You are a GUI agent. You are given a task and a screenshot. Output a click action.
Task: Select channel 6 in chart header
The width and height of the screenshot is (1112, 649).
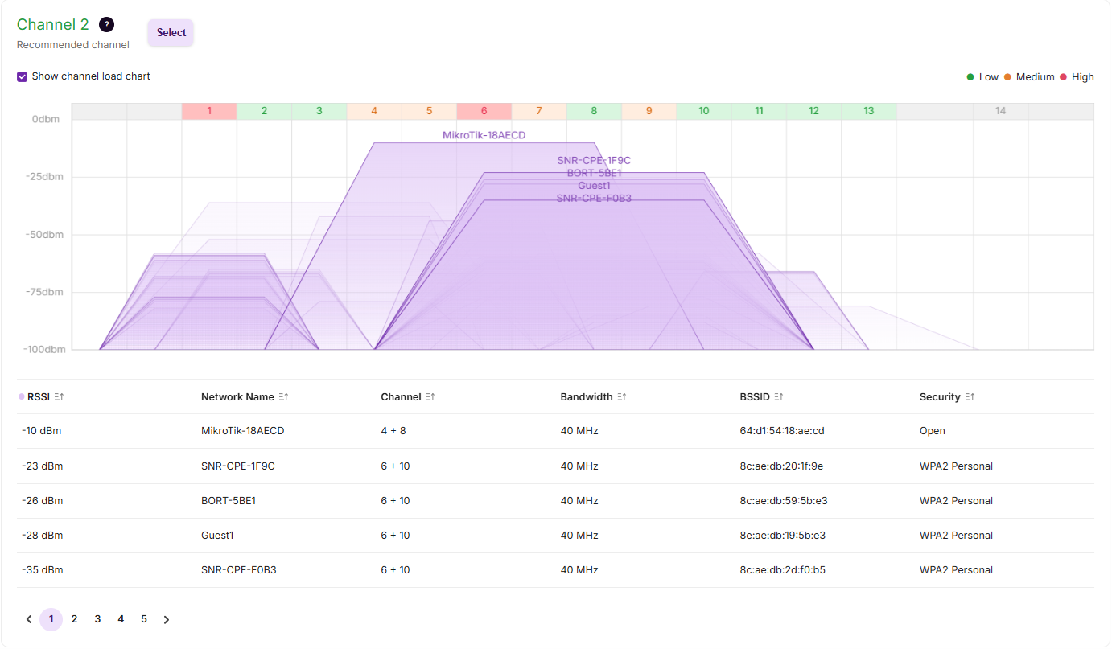[x=484, y=111]
